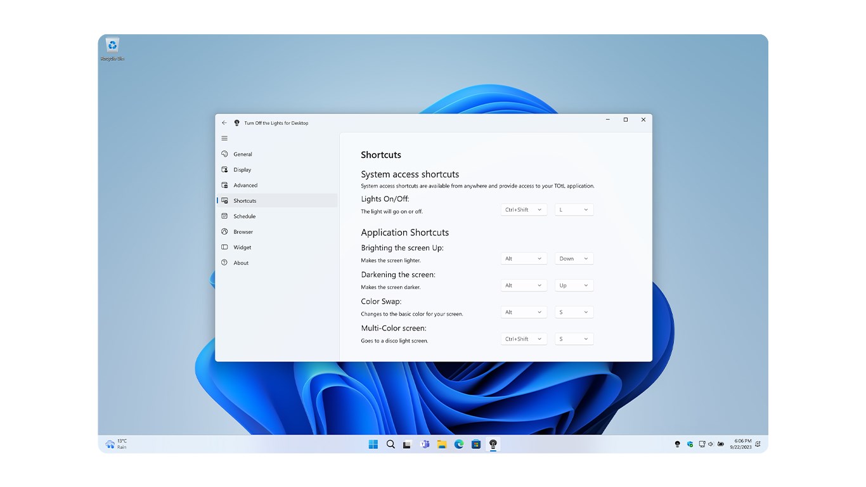Click 'Turn Off the Lights for Desktop' title
The width and height of the screenshot is (866, 487).
point(276,123)
